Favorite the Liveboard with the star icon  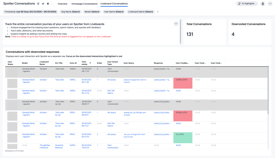[x=43, y=4]
